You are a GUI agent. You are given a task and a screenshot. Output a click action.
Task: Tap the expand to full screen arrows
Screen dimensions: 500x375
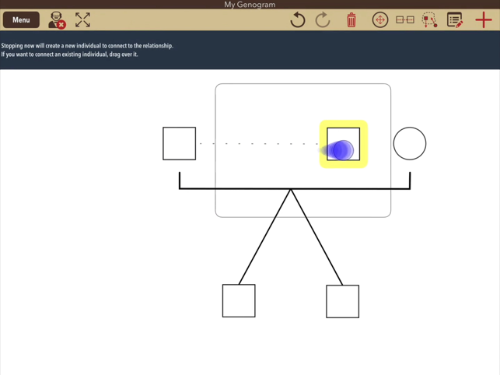click(82, 19)
